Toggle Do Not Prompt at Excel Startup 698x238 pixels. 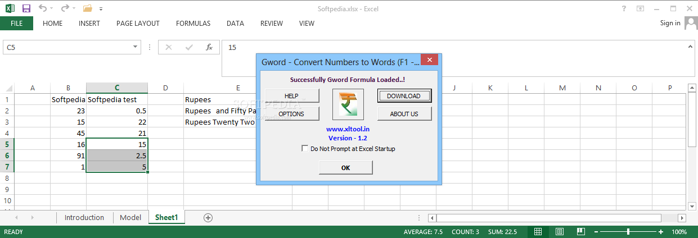(x=305, y=149)
